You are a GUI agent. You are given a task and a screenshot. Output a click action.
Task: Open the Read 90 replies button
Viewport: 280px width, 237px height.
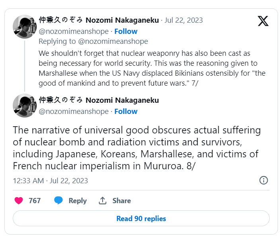coord(141,219)
